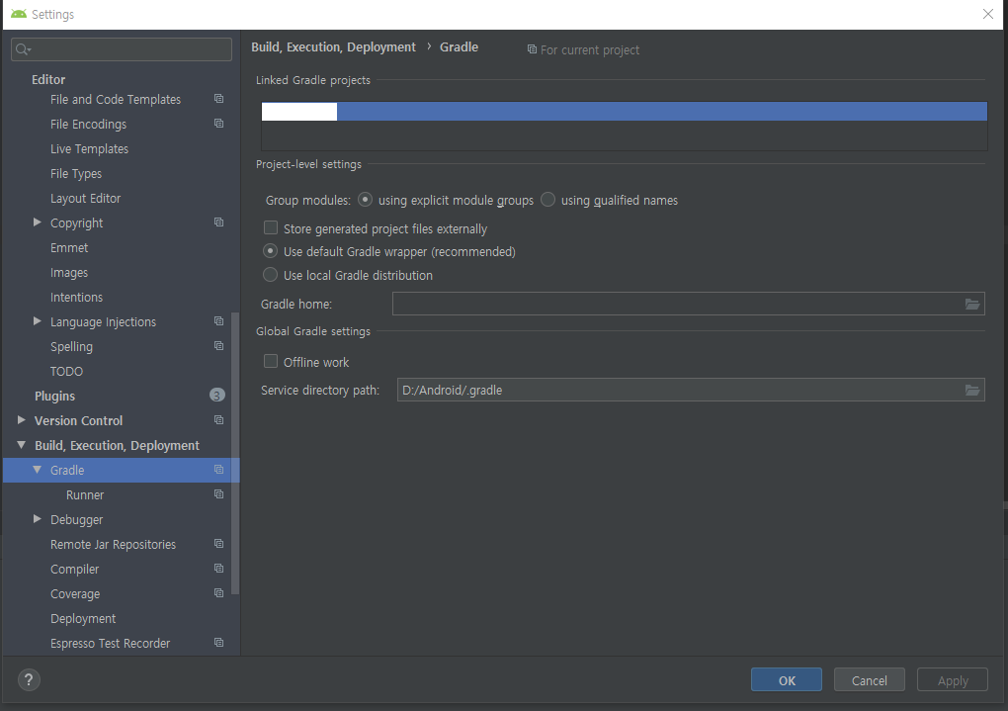Collapse the Gradle tree node
Image resolution: width=1008 pixels, height=711 pixels.
tap(38, 470)
